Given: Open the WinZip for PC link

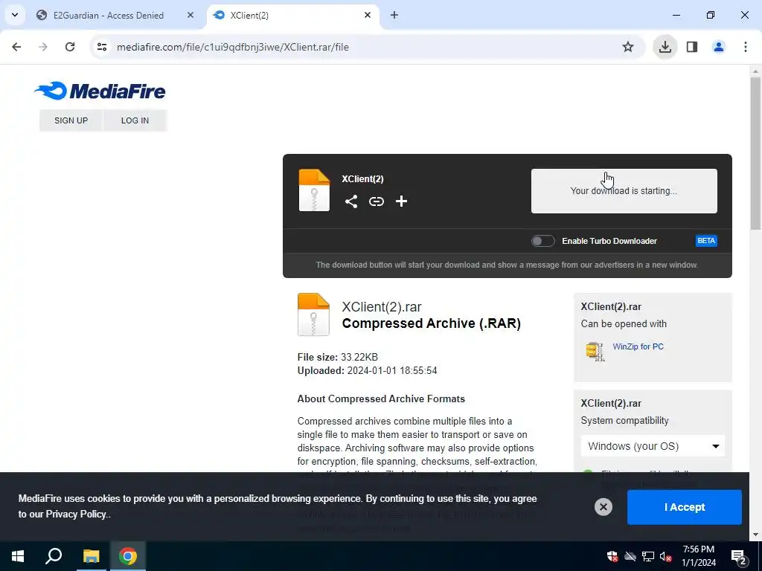Looking at the screenshot, I should (x=638, y=346).
